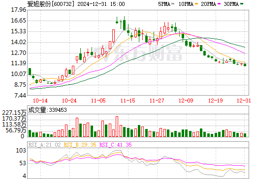Select the 12-09 date axis label

[x=186, y=101]
